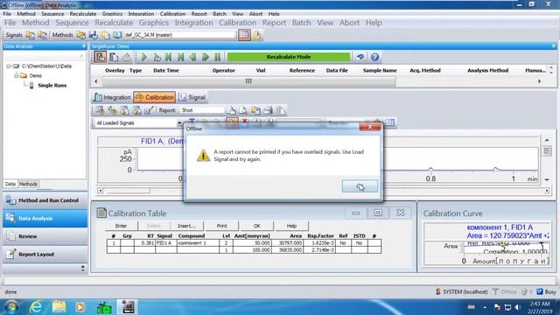The width and height of the screenshot is (560, 315).
Task: Open Internet Explorer from the taskbar
Action: tap(36, 307)
